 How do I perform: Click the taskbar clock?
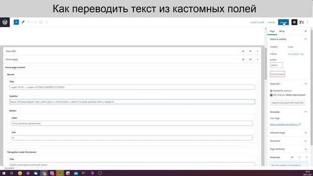(x=308, y=173)
